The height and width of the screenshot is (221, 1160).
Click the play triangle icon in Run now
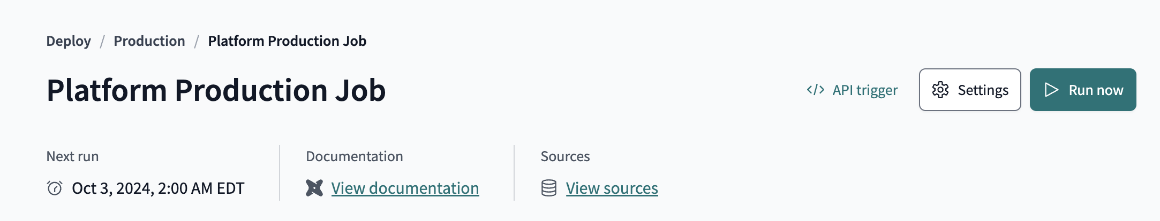[x=1051, y=90]
